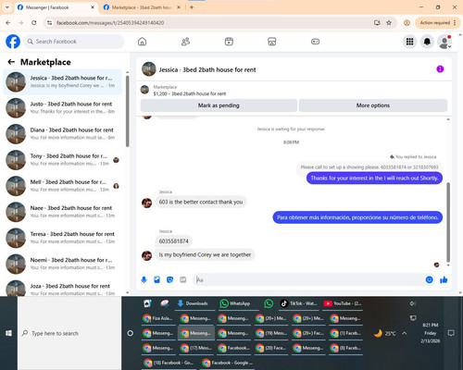Image resolution: width=463 pixels, height=370 pixels.
Task: Open the Facebook menu grid icon
Action: 409,42
